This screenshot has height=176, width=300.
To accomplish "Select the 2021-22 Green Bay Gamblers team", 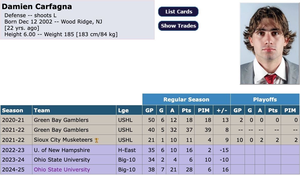I will tap(61, 130).
